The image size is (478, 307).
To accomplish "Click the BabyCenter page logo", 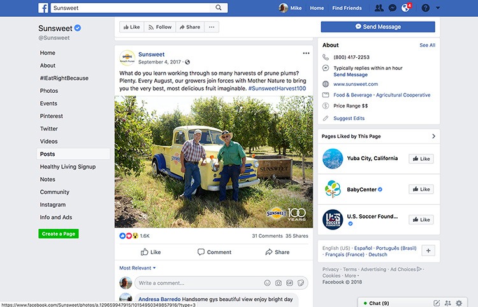I will click(x=333, y=189).
